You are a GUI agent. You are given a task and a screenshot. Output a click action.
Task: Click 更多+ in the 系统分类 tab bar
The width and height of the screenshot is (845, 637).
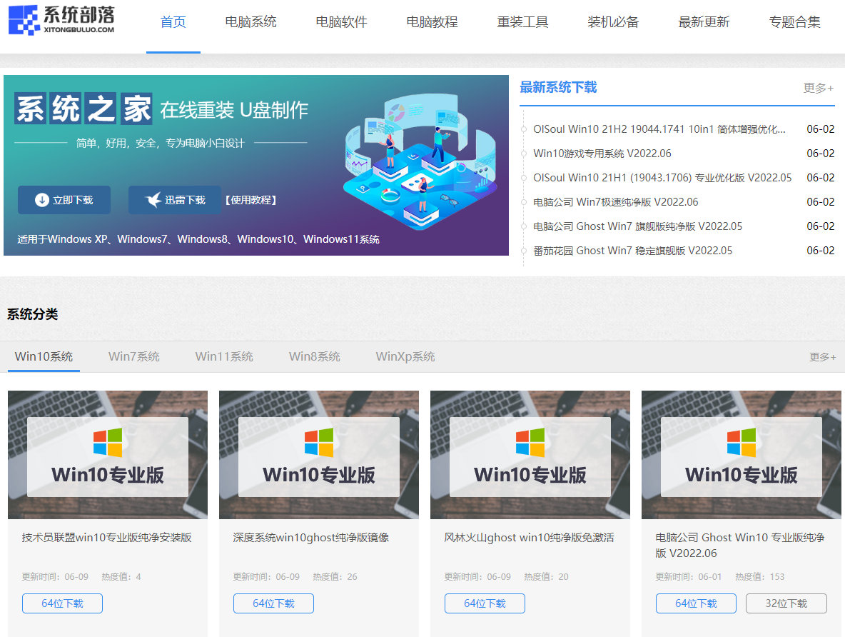[822, 357]
